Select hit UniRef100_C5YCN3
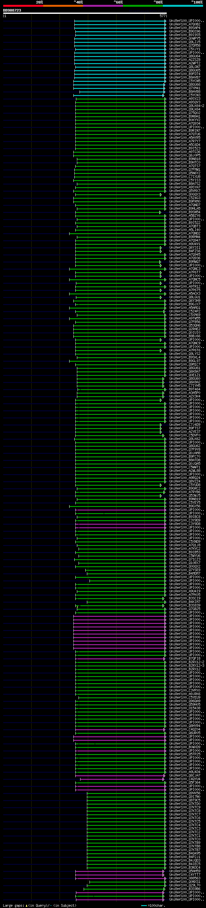Image resolution: width=206 pixels, height=908 pixels. 185,95
